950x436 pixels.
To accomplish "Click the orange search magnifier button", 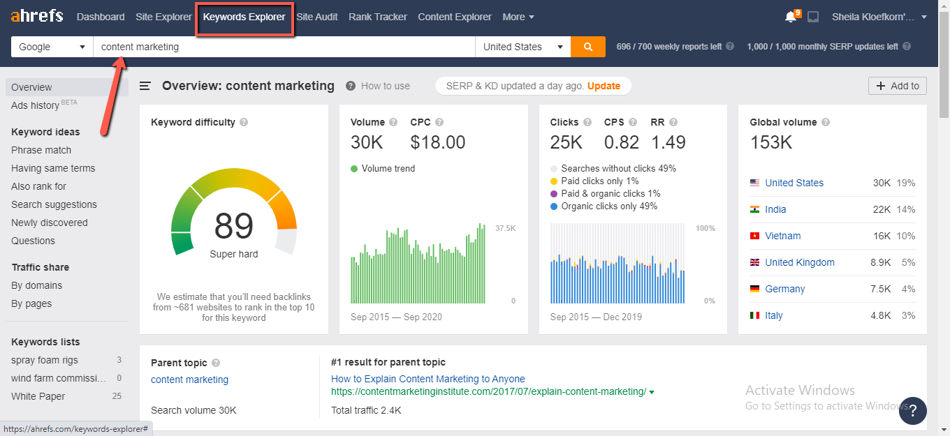I will point(588,47).
